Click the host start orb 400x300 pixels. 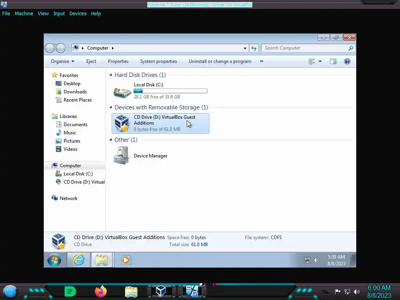click(x=10, y=291)
